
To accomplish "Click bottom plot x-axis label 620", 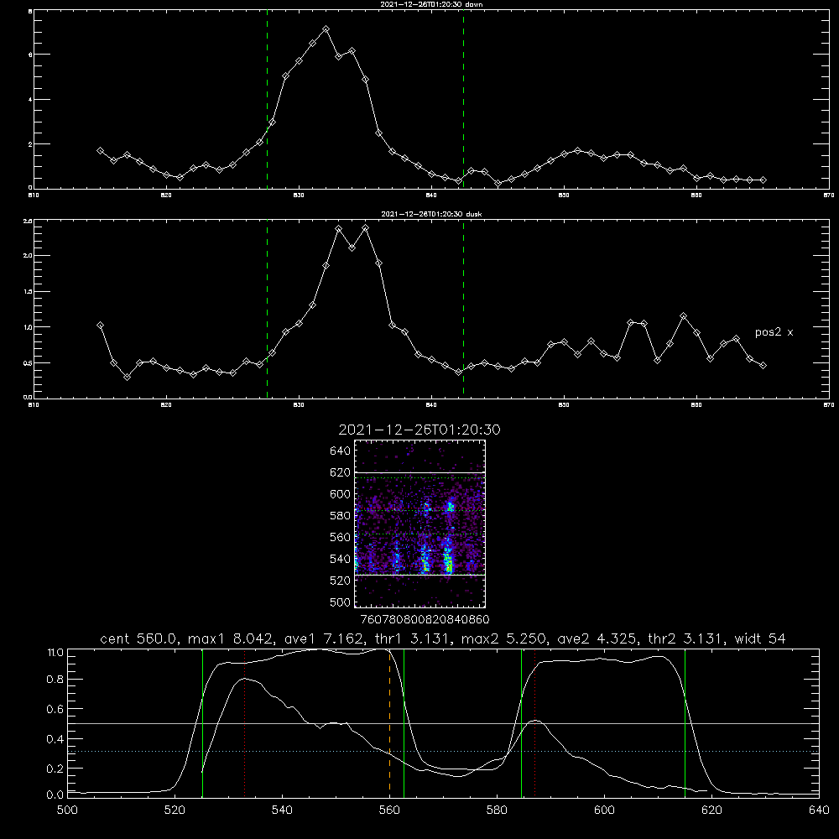I will pos(711,810).
